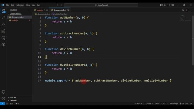Screen dimensions: 194x109
Task: Click the VS Code logo icon
Action: [x=3, y=5]
